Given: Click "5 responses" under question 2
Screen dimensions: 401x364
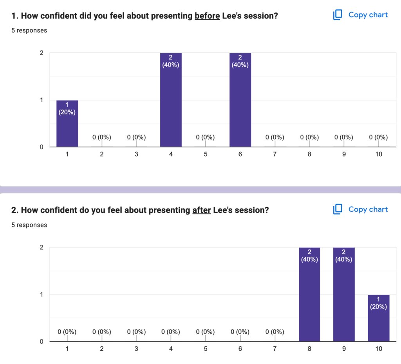Looking at the screenshot, I should pyautogui.click(x=29, y=225).
